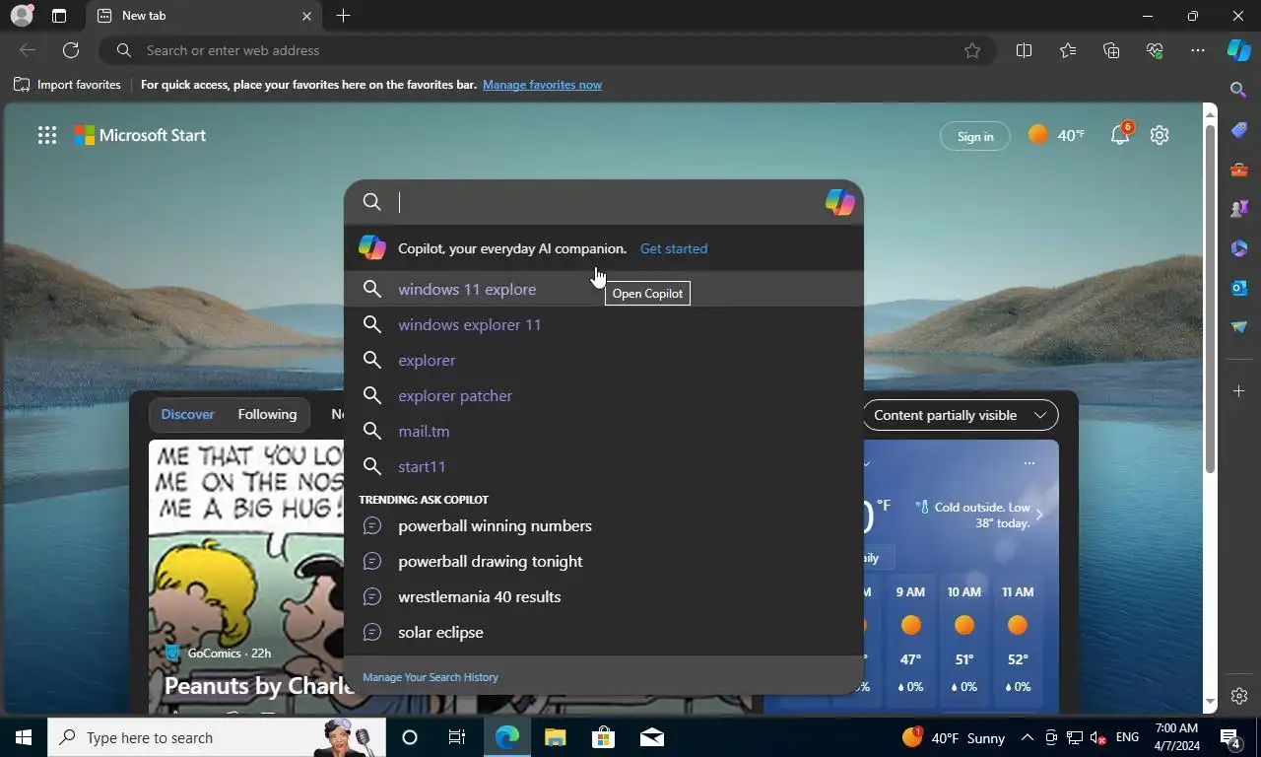Screen dimensions: 1261x757
Task: Focus the page search input field
Action: [x=606, y=202]
